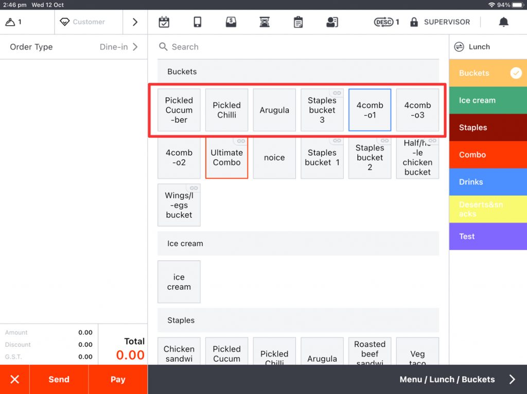Click the lock icon beside SUPERVISOR
This screenshot has height=394, width=527.
[x=414, y=22]
